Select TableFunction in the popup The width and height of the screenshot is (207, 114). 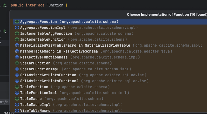click(x=34, y=87)
